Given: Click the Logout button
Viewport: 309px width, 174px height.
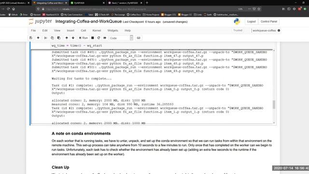Looking at the screenshot, I should coord(251,21).
